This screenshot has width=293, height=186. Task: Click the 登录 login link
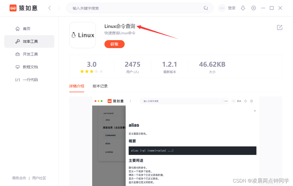coord(232,8)
